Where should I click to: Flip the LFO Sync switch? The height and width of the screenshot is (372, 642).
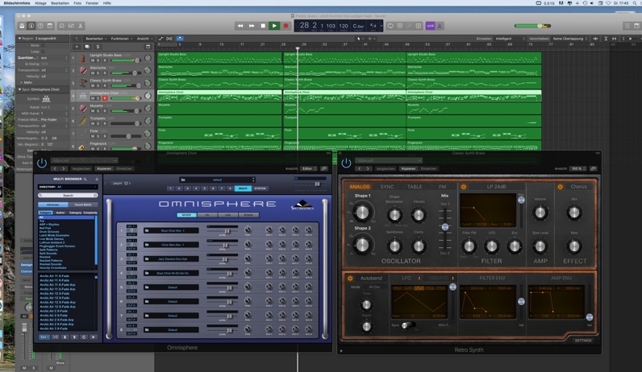point(407,325)
